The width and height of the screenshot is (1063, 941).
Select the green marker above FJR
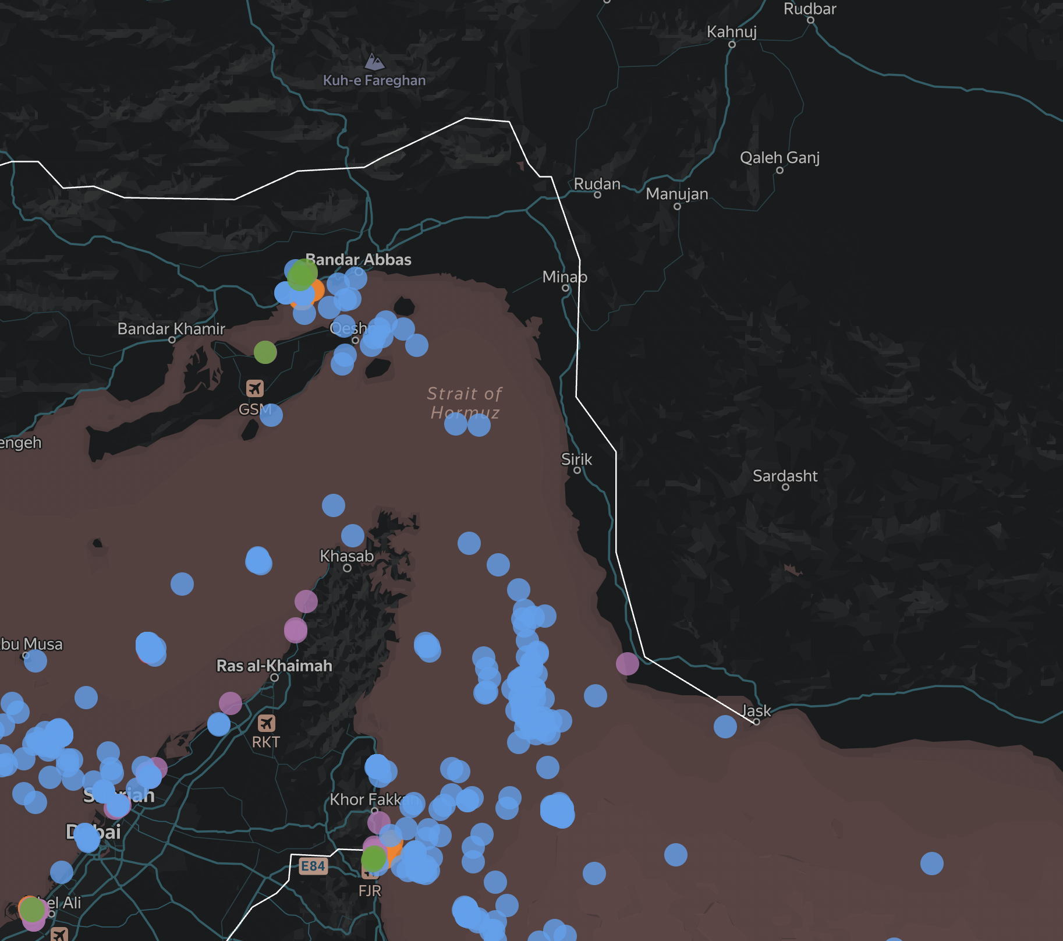pos(374,858)
